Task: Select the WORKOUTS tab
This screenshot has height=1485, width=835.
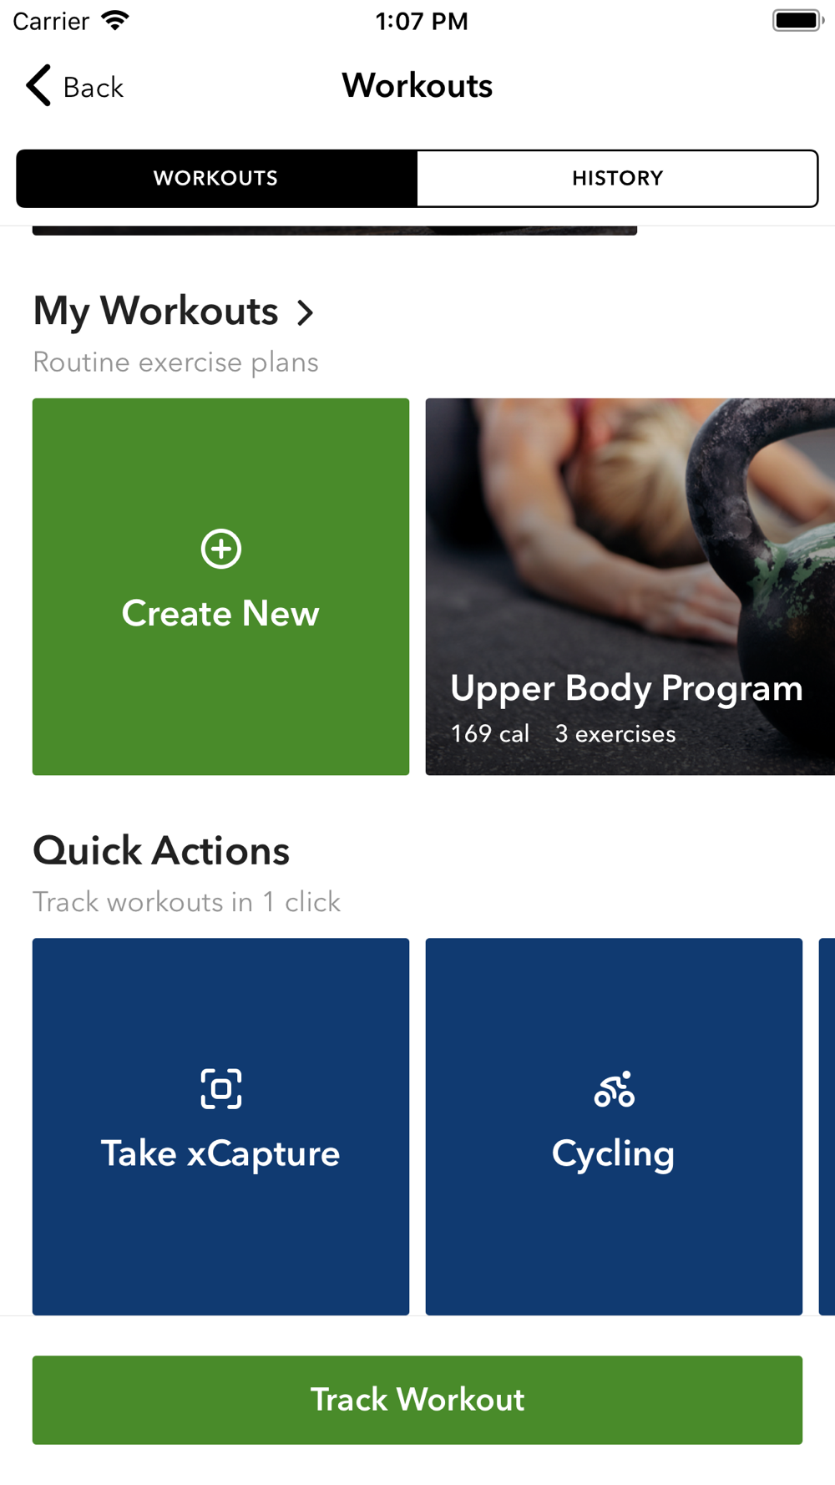Action: click(216, 178)
